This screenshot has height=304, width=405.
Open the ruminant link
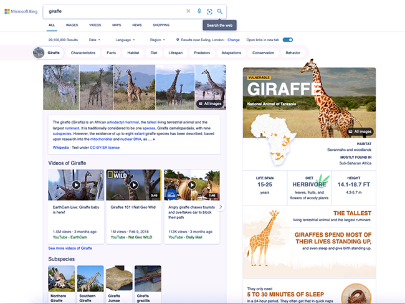click(72, 128)
